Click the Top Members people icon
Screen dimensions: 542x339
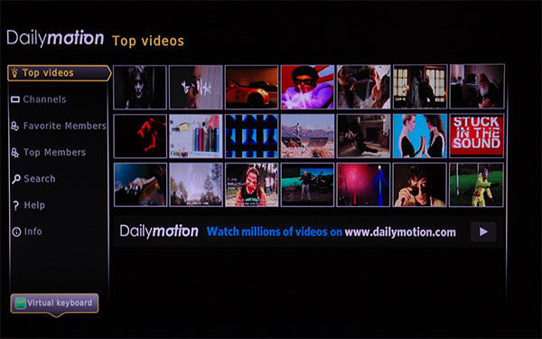[14, 153]
